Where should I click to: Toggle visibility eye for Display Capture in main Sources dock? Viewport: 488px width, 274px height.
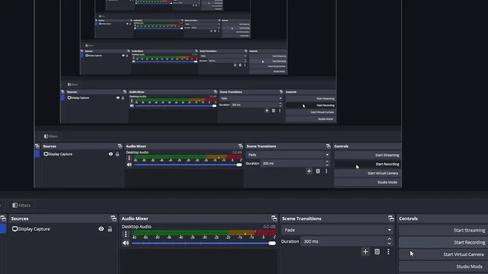coord(101,229)
